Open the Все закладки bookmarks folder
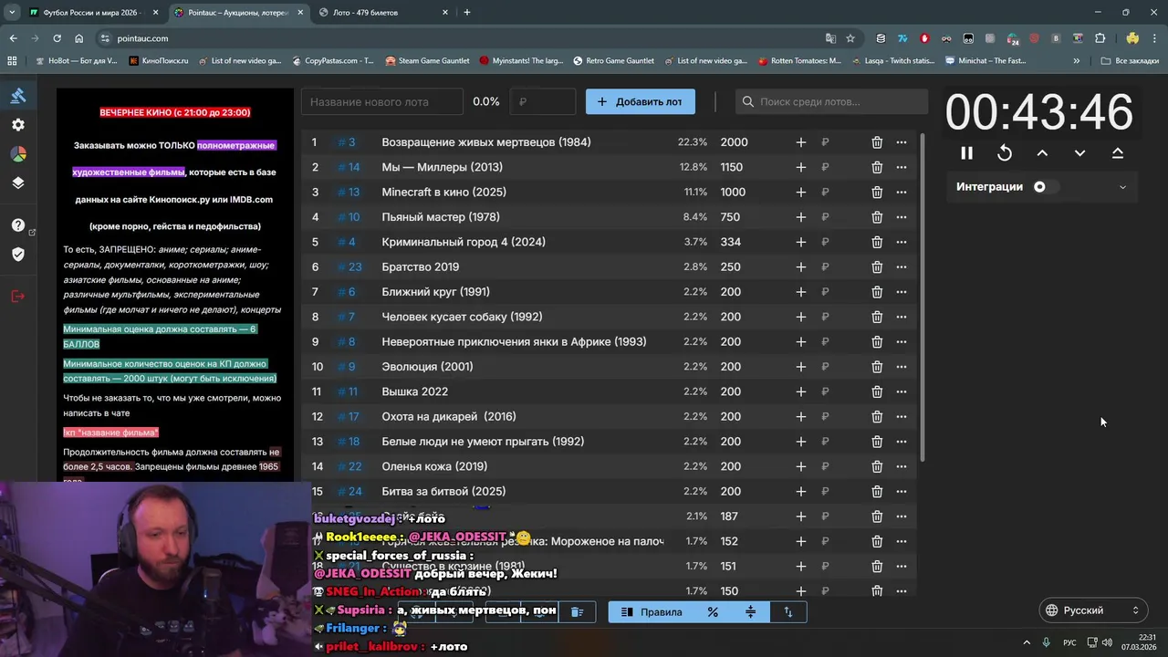 [1130, 61]
